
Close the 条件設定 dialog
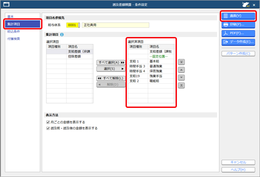[x=254, y=5]
